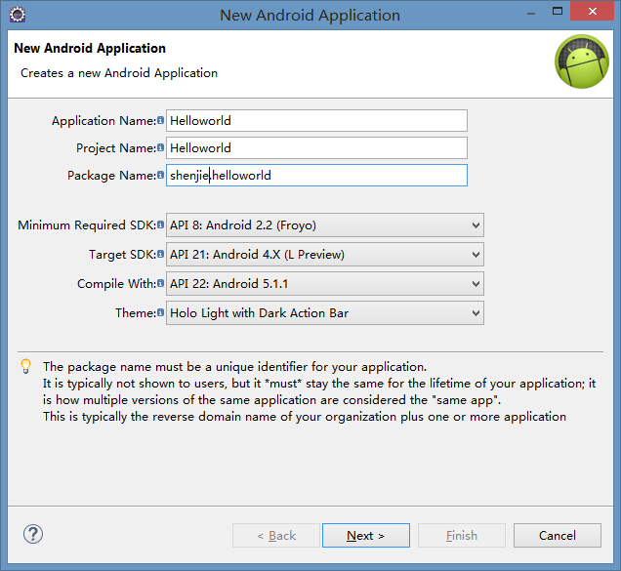Focus the Package Name field
This screenshot has height=571, width=621.
coord(316,175)
